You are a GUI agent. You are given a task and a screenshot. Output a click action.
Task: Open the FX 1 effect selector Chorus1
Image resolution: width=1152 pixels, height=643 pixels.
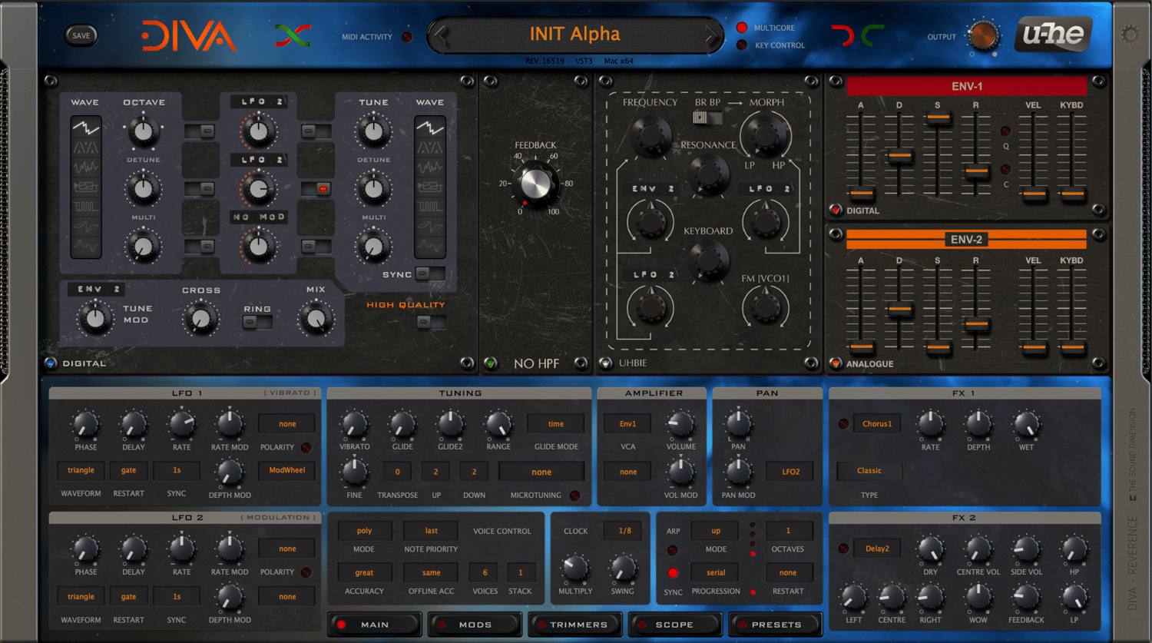(x=876, y=424)
